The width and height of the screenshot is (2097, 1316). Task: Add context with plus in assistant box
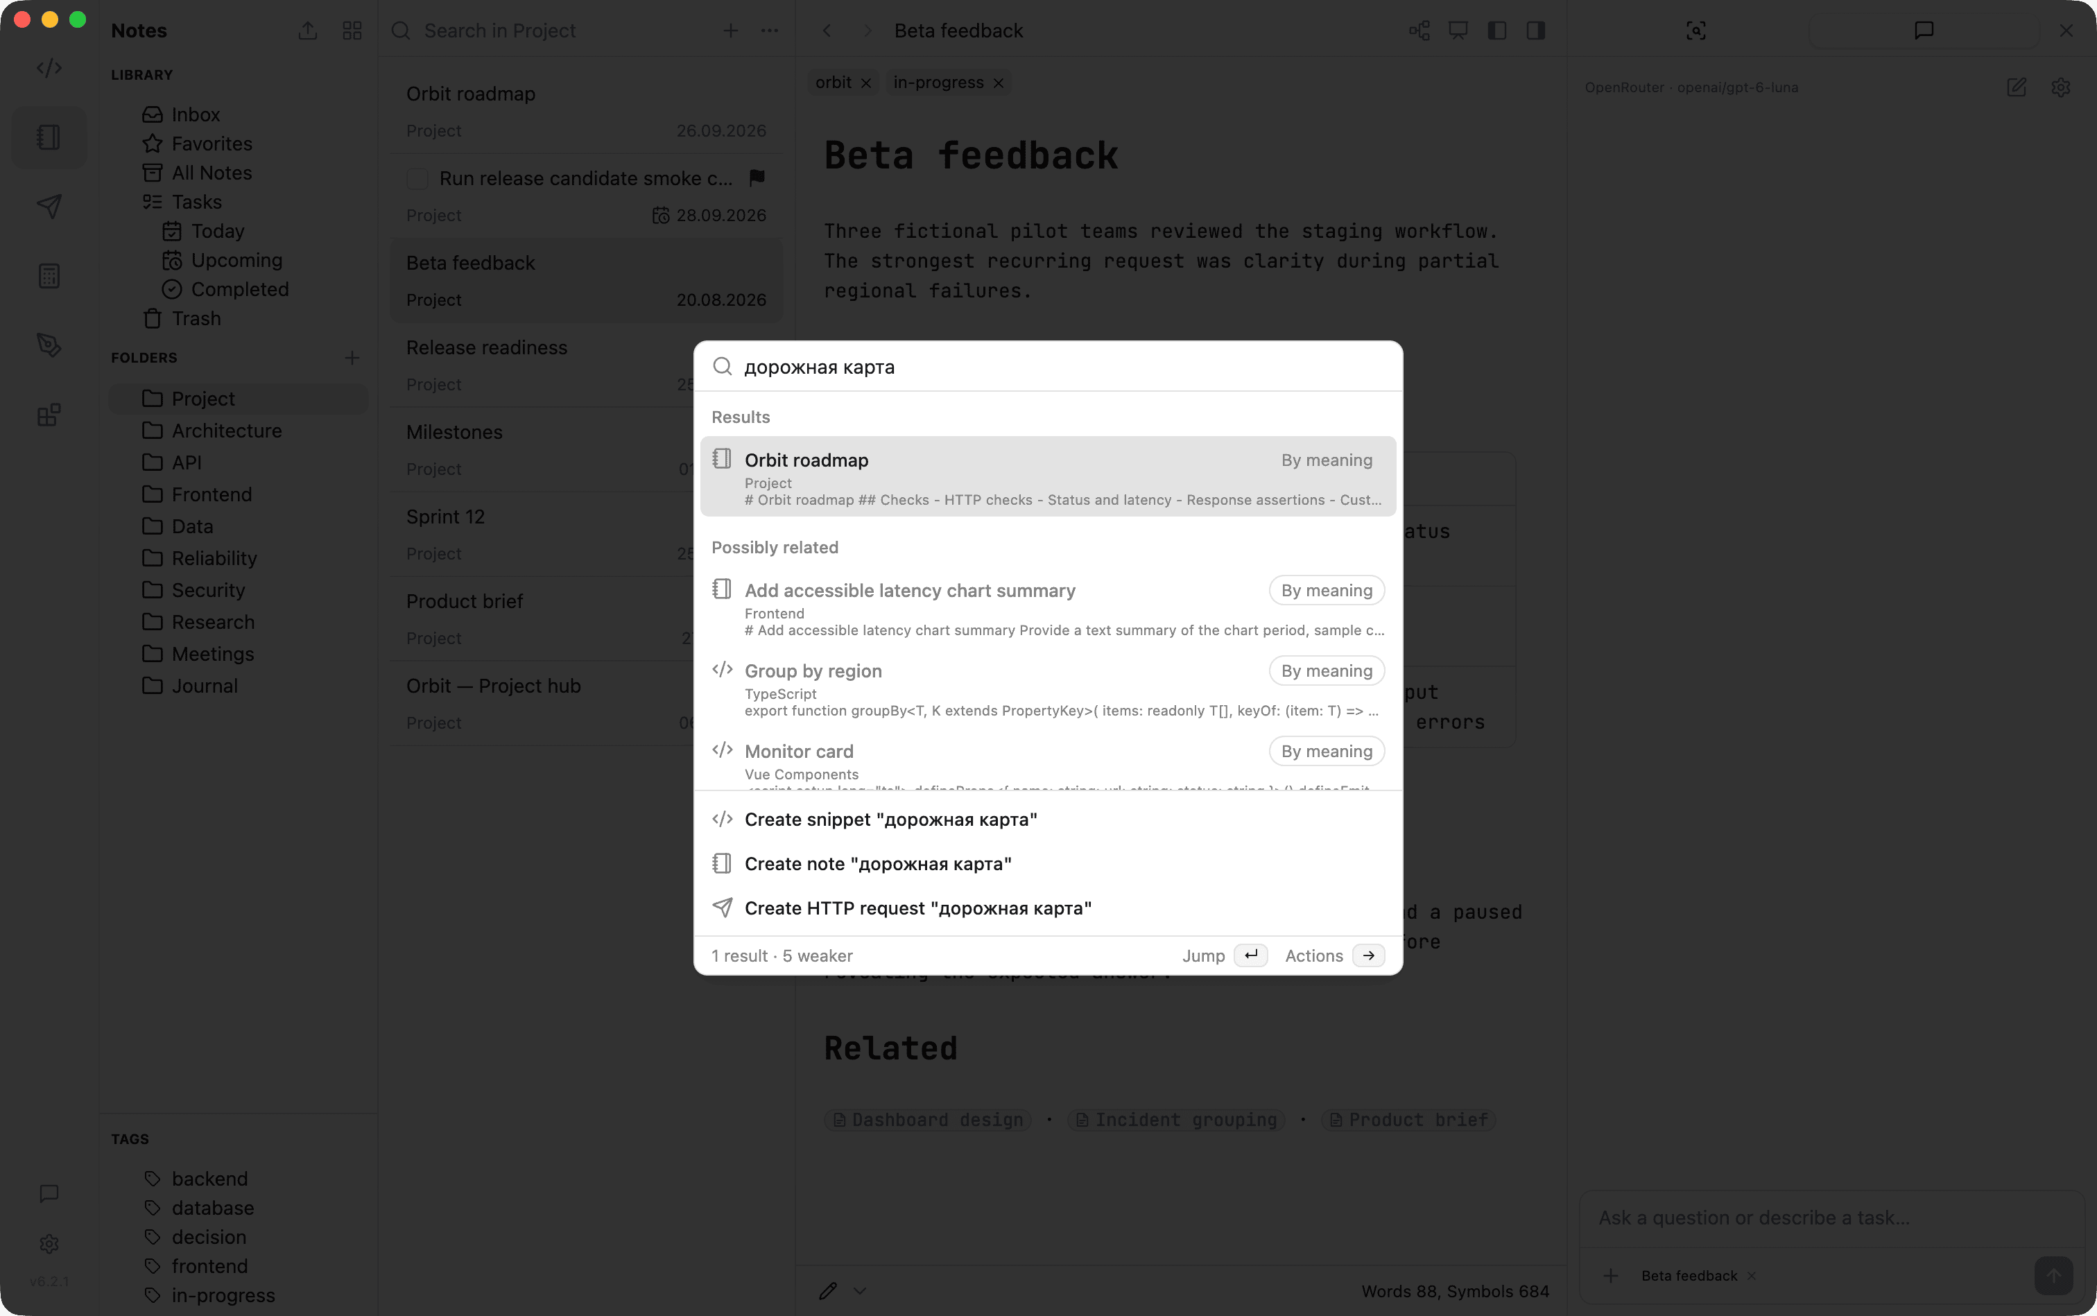(x=1610, y=1275)
